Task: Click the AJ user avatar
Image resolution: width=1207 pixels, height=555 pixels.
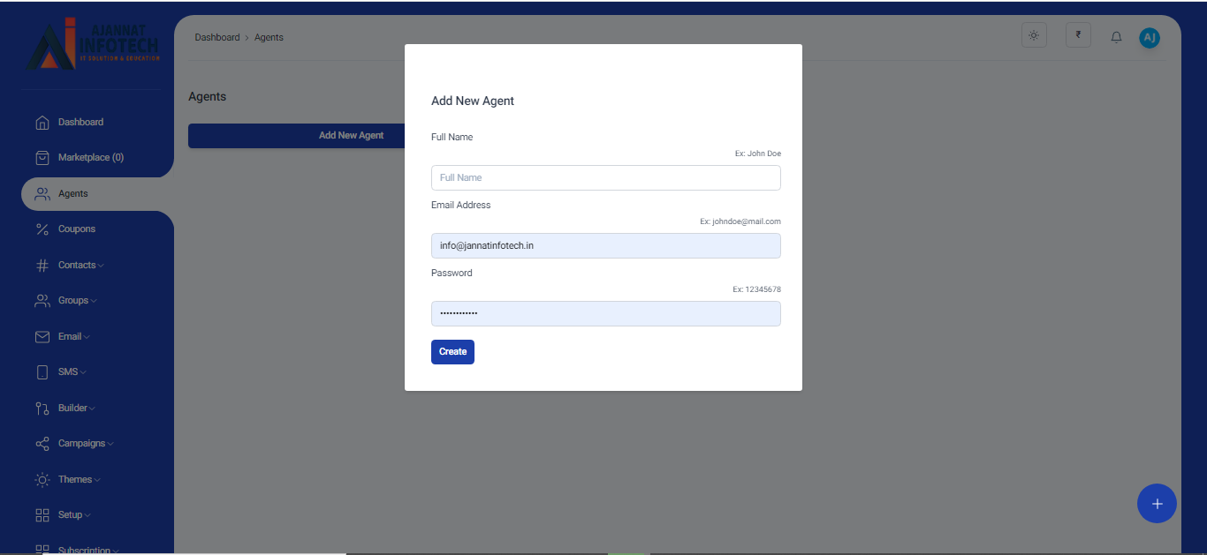Action: coord(1149,37)
